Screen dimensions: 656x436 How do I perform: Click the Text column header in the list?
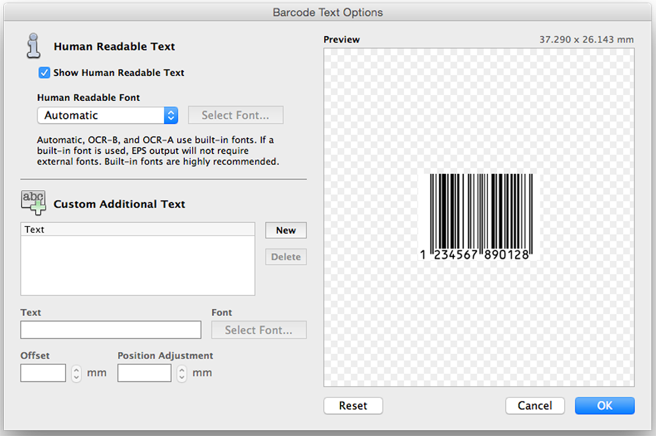[138, 229]
